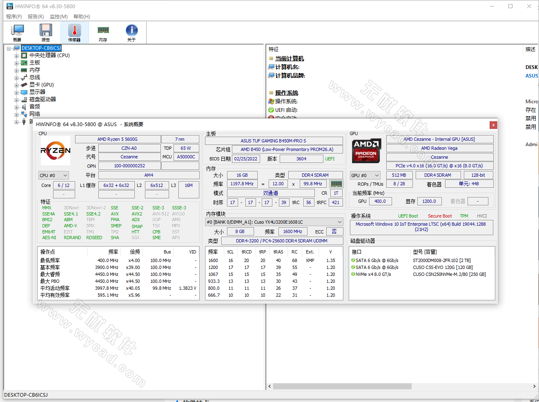Open the 报告 (Report) toolbar icon
Image resolution: width=539 pixels, height=402 pixels.
pos(46,32)
